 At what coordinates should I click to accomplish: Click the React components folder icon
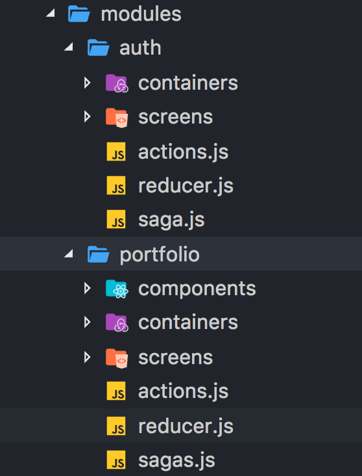(117, 289)
